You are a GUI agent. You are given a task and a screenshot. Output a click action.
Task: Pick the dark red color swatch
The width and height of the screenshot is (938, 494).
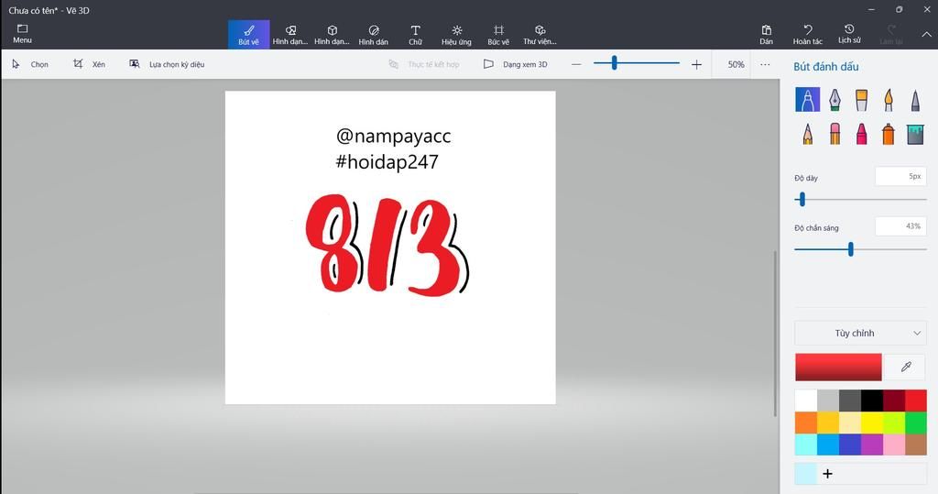tap(894, 401)
